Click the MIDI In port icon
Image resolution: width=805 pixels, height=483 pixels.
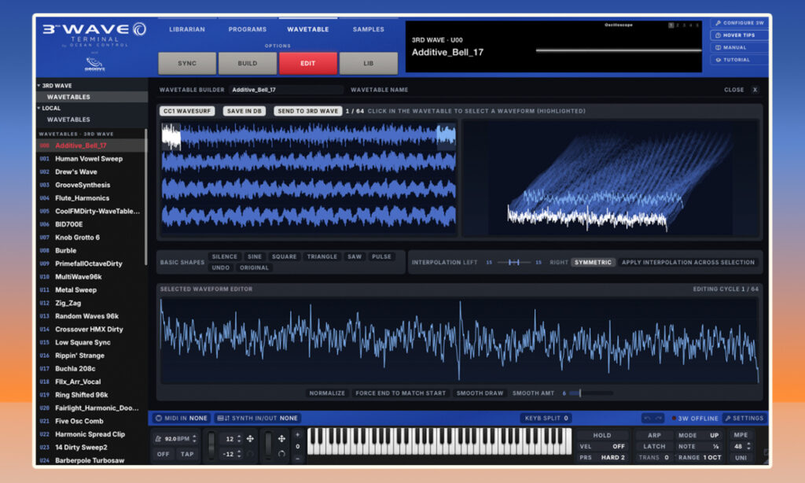coord(159,418)
